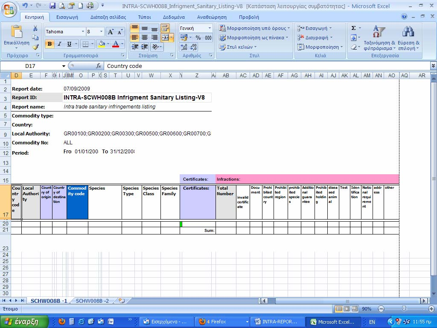Click Εισαγωγή cells button
The height and width of the screenshot is (328, 437).
click(315, 28)
